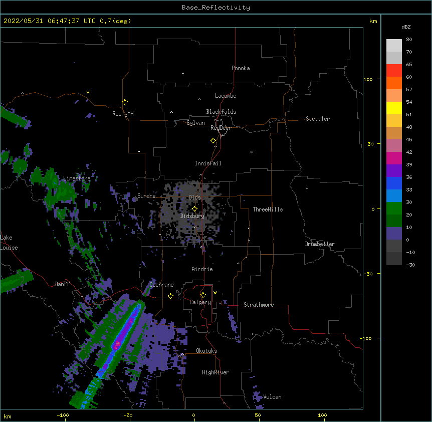Click the Airdrie city label

pyautogui.click(x=202, y=269)
